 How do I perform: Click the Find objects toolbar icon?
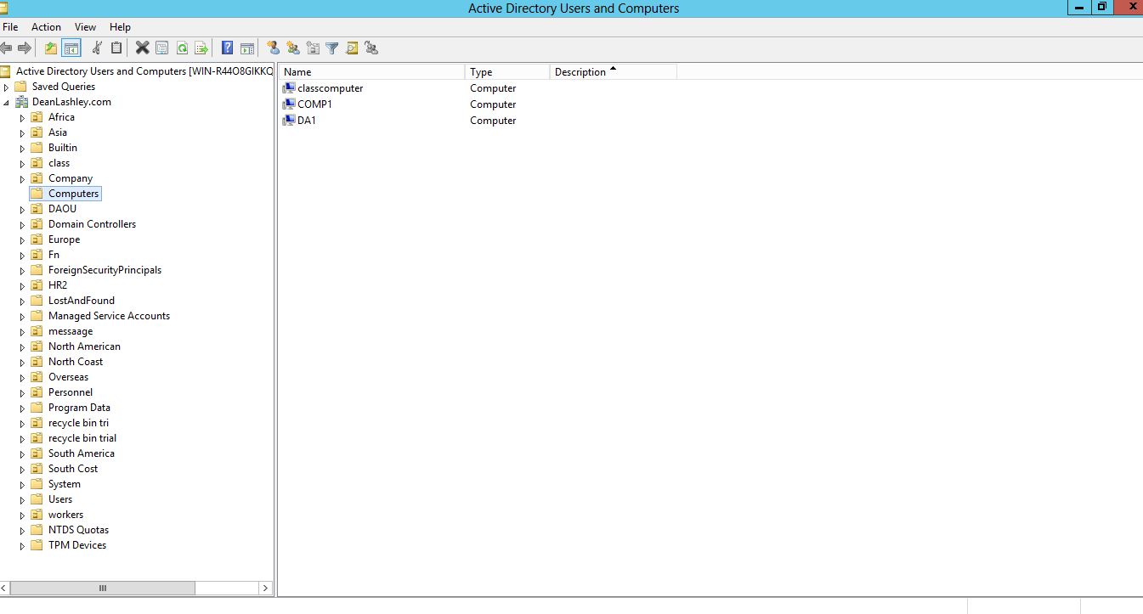tap(352, 48)
